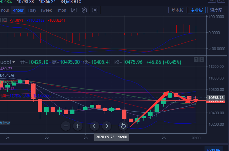Open the 深度图 depth chart
The height and width of the screenshot is (151, 229).
pos(216,10)
